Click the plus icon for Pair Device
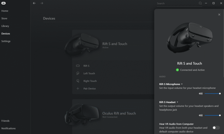This screenshot has height=134, width=224. [x=78, y=88]
